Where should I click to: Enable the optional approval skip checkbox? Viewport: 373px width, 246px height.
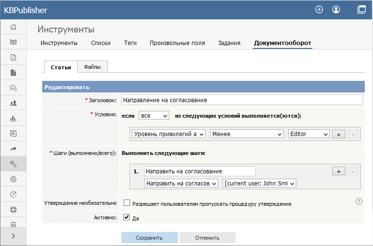pos(127,203)
